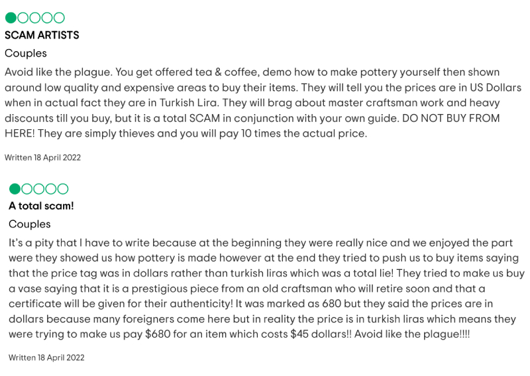Click 'Written 18 April 2022' of second review
This screenshot has width=530, height=376.
pos(46,357)
